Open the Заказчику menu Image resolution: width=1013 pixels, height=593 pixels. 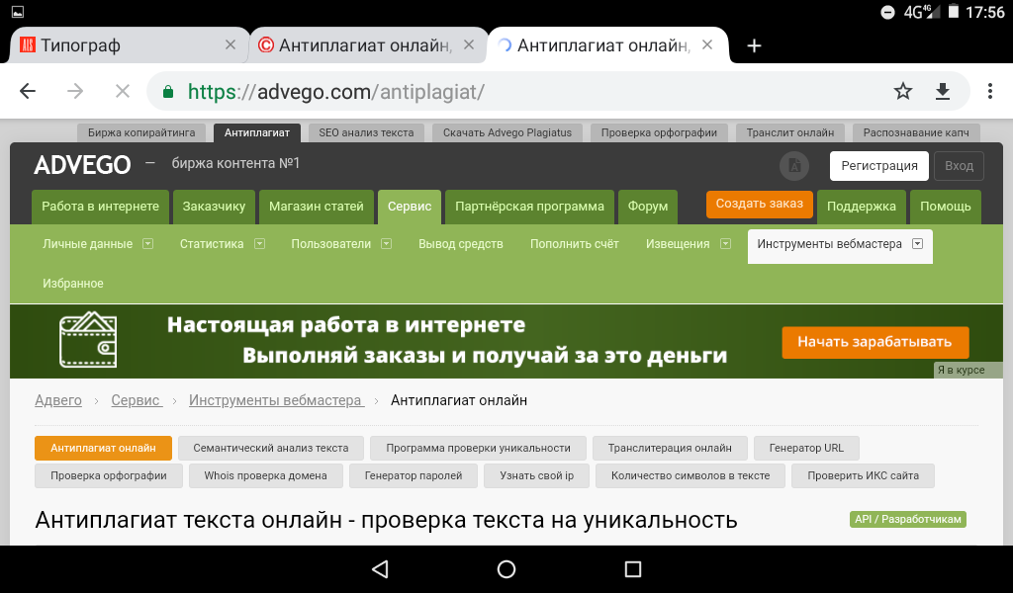tap(214, 207)
